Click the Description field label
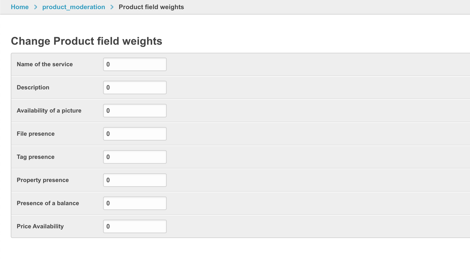Screen dimensions: 470x259 pyautogui.click(x=33, y=87)
